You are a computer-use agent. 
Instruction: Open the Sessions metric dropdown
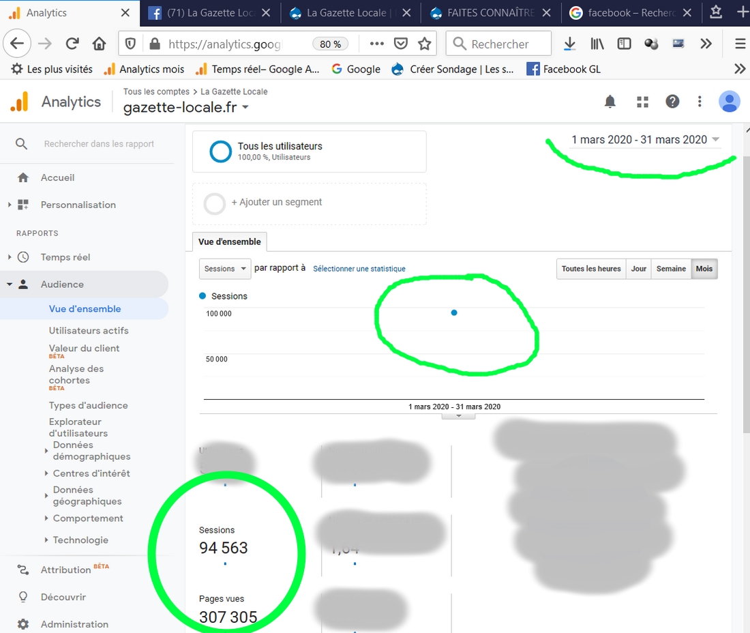[x=224, y=269]
